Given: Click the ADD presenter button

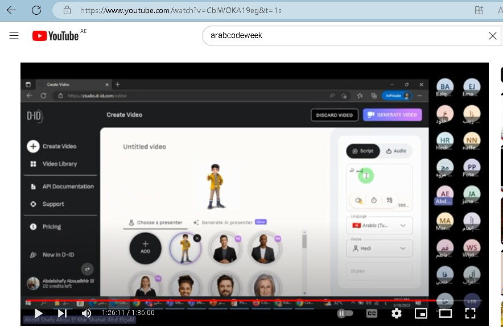Looking at the screenshot, I should click(145, 248).
